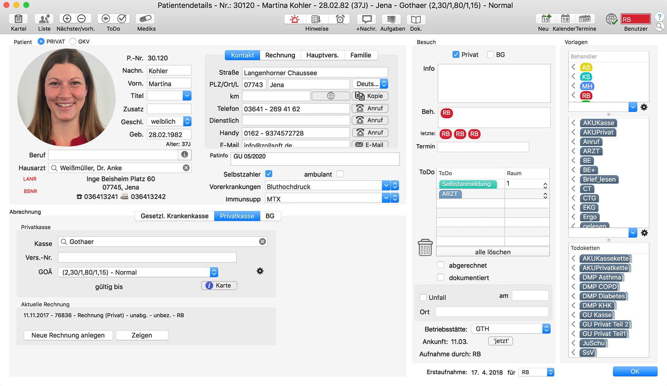Open the Geschl. weiblich dropdown

187,121
